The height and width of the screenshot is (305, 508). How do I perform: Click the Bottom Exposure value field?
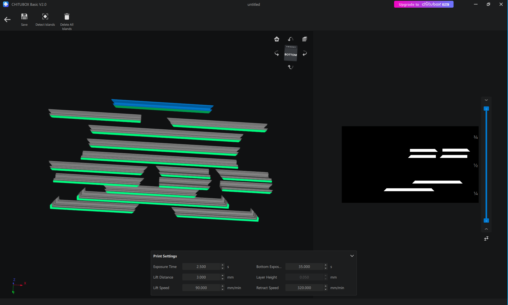tap(304, 267)
